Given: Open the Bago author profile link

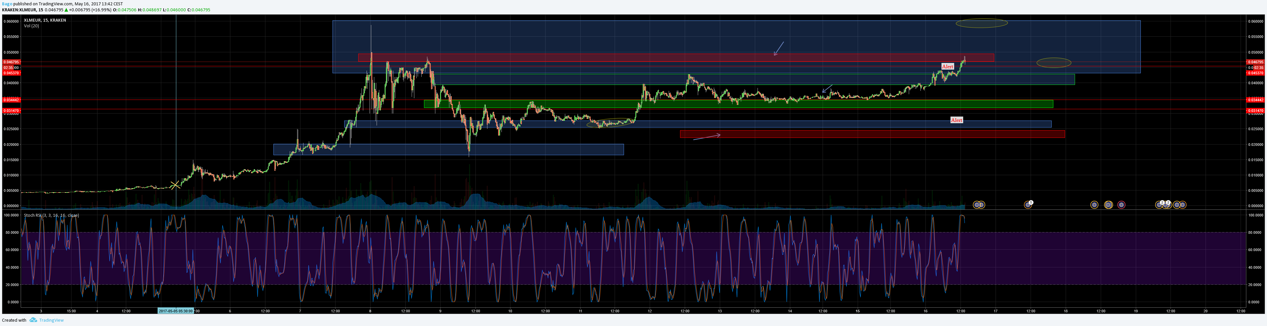Looking at the screenshot, I should 7,4.
